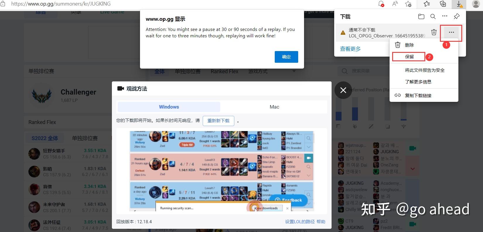Open the Collections icon

pos(443,4)
